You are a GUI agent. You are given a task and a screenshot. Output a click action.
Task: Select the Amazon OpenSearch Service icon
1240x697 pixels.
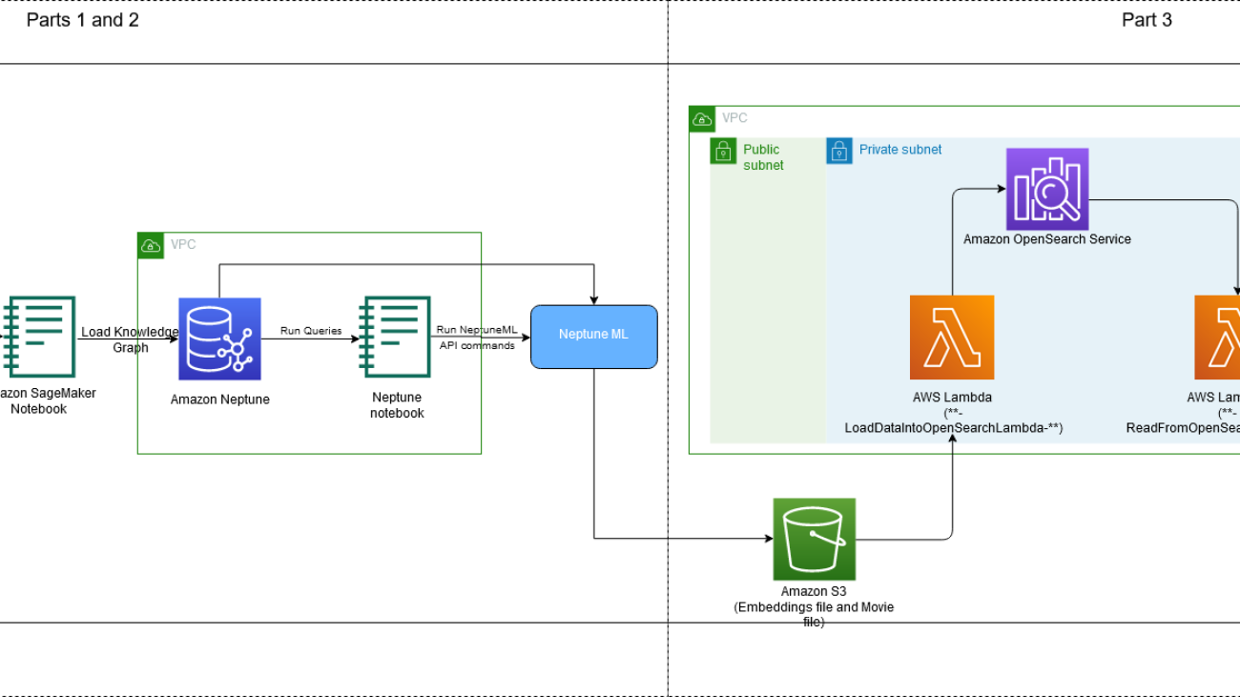(1047, 189)
